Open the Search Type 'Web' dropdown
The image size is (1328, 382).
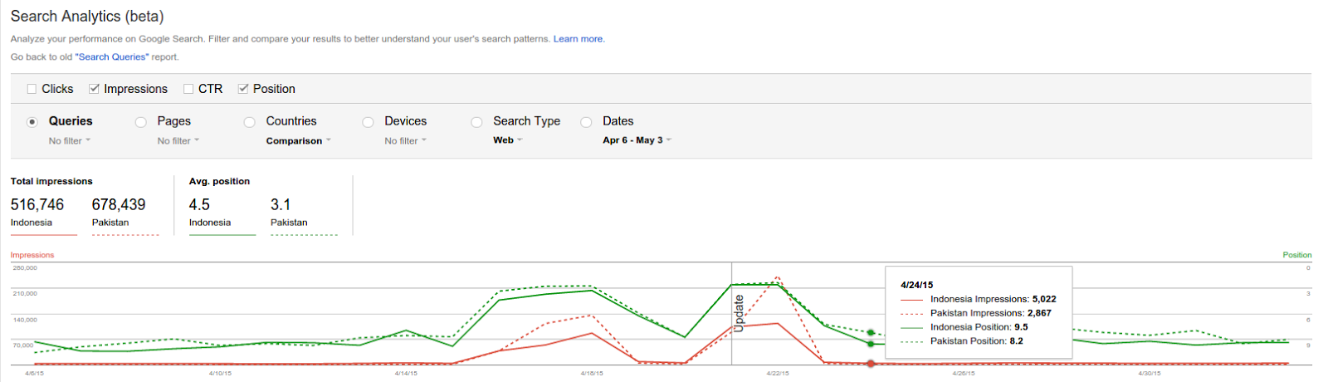[508, 140]
